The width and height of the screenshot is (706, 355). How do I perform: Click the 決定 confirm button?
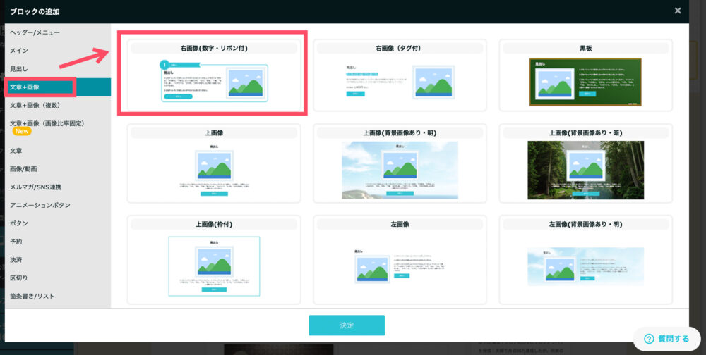coord(347,325)
